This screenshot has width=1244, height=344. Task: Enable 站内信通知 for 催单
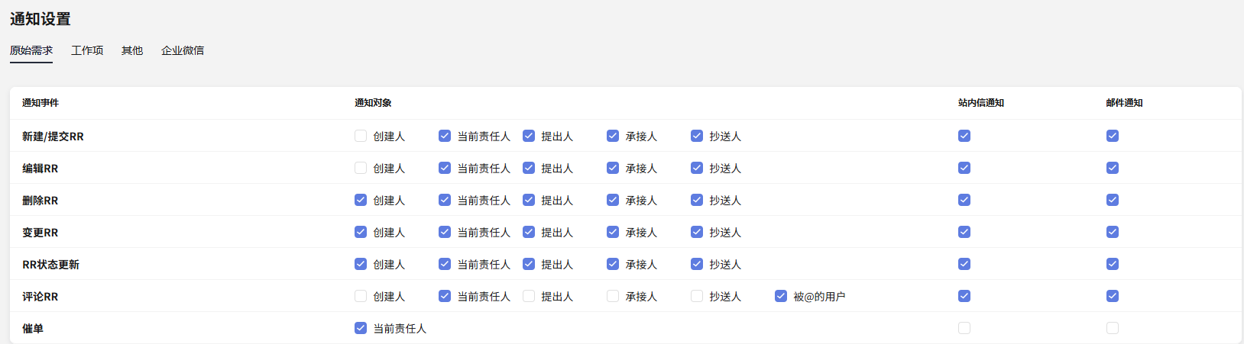964,328
